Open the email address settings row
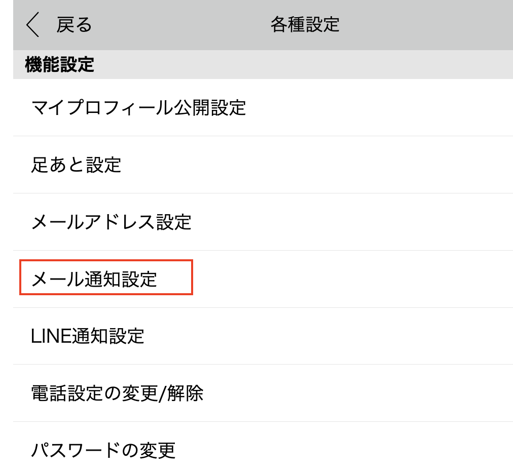 point(263,222)
